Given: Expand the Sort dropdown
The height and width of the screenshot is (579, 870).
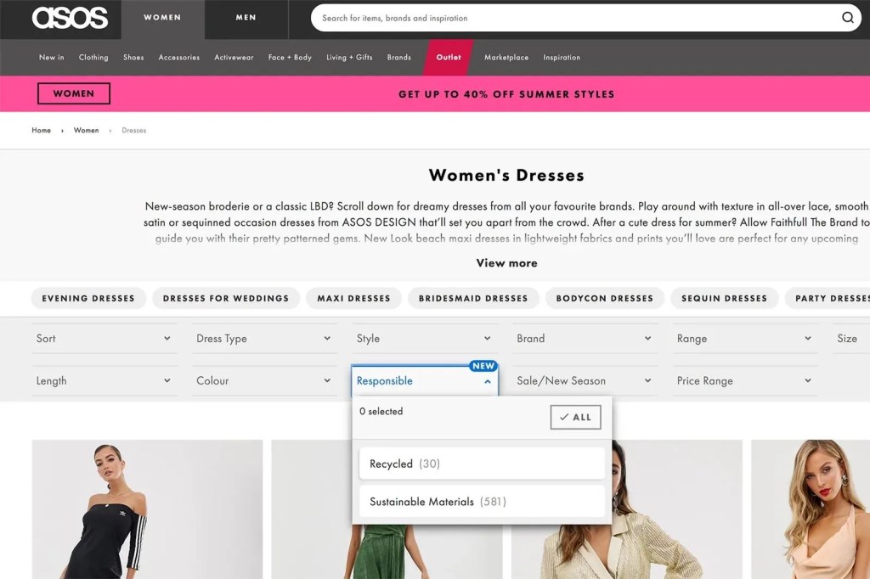Looking at the screenshot, I should (x=104, y=339).
